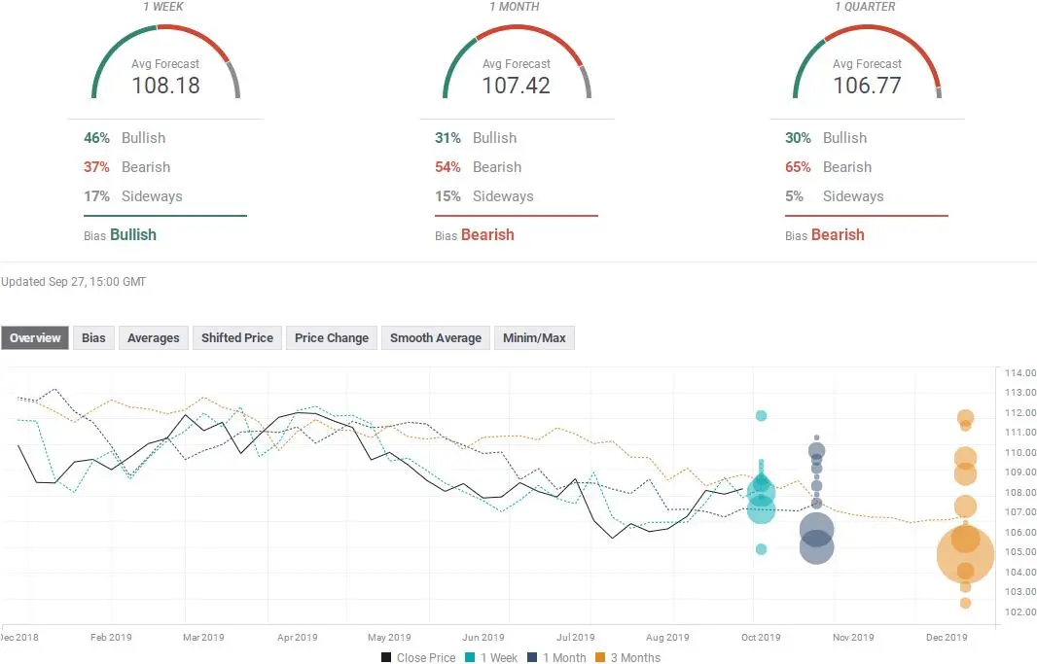Viewport: 1037px width, 664px height.
Task: Click the 1 WEEK gauge heading
Action: tap(163, 7)
